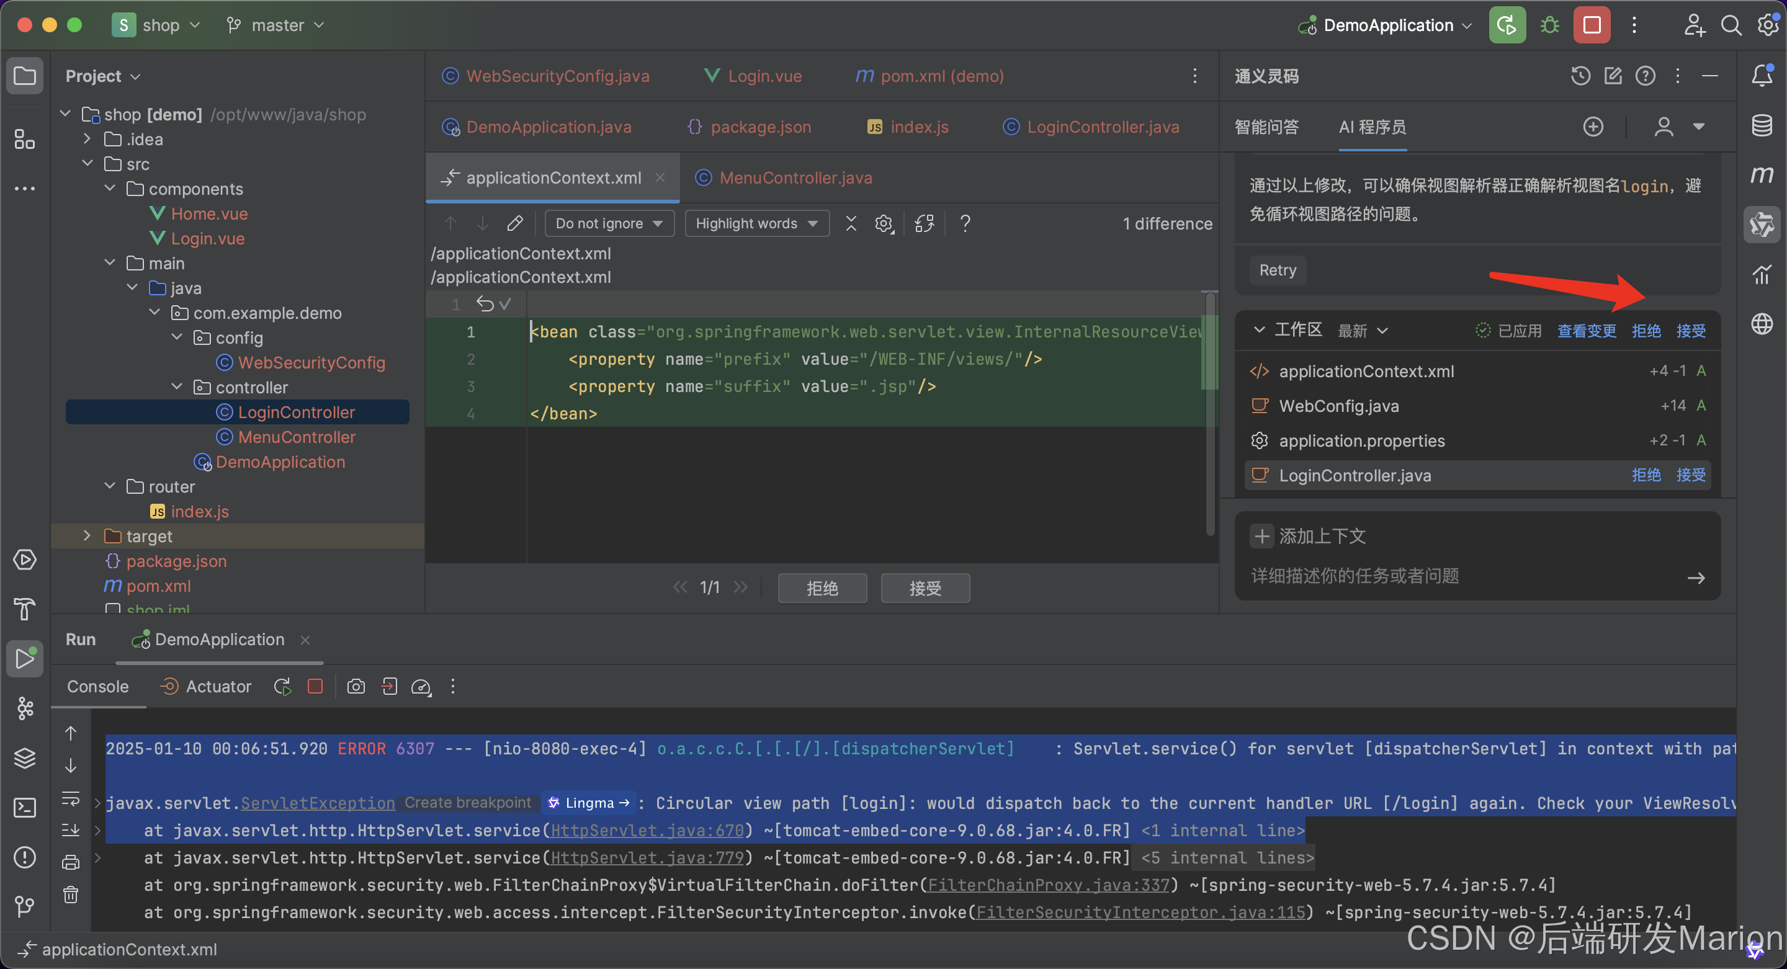Click the Stop button in top toolbar
The height and width of the screenshot is (969, 1787).
click(1592, 25)
